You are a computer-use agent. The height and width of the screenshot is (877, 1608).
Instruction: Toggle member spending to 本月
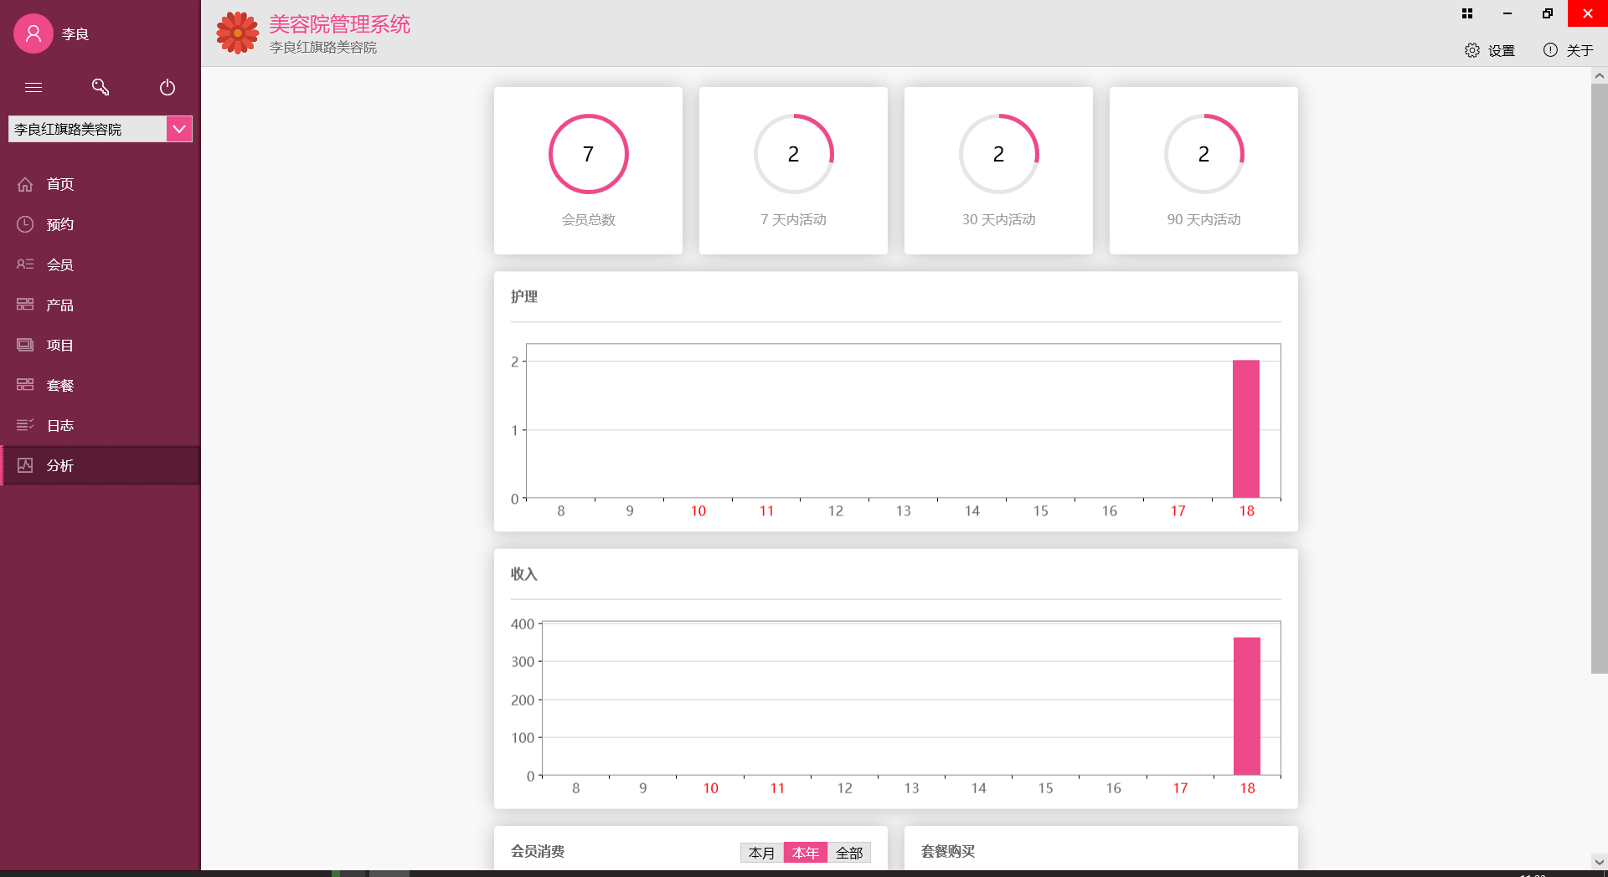pyautogui.click(x=761, y=853)
